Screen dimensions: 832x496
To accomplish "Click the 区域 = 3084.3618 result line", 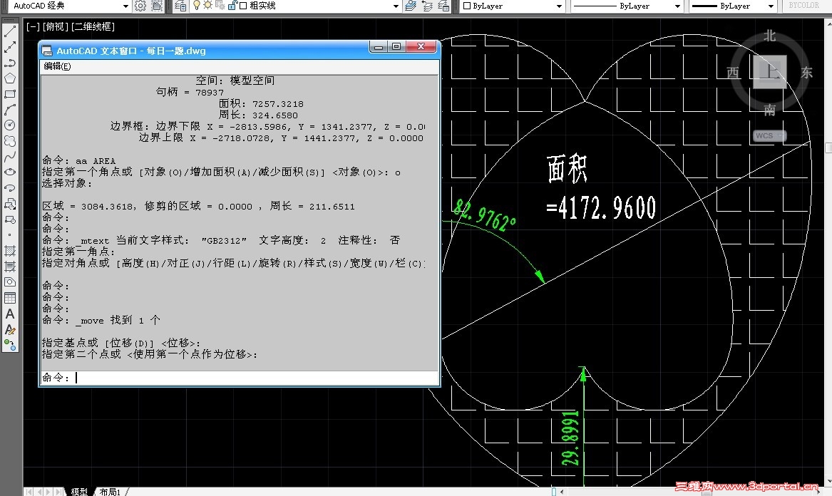I will click(x=198, y=207).
